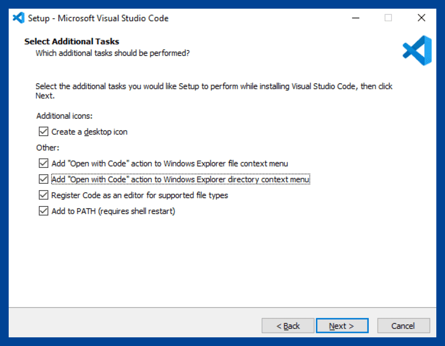The height and width of the screenshot is (346, 445).
Task: Click the Back button
Action: [288, 325]
